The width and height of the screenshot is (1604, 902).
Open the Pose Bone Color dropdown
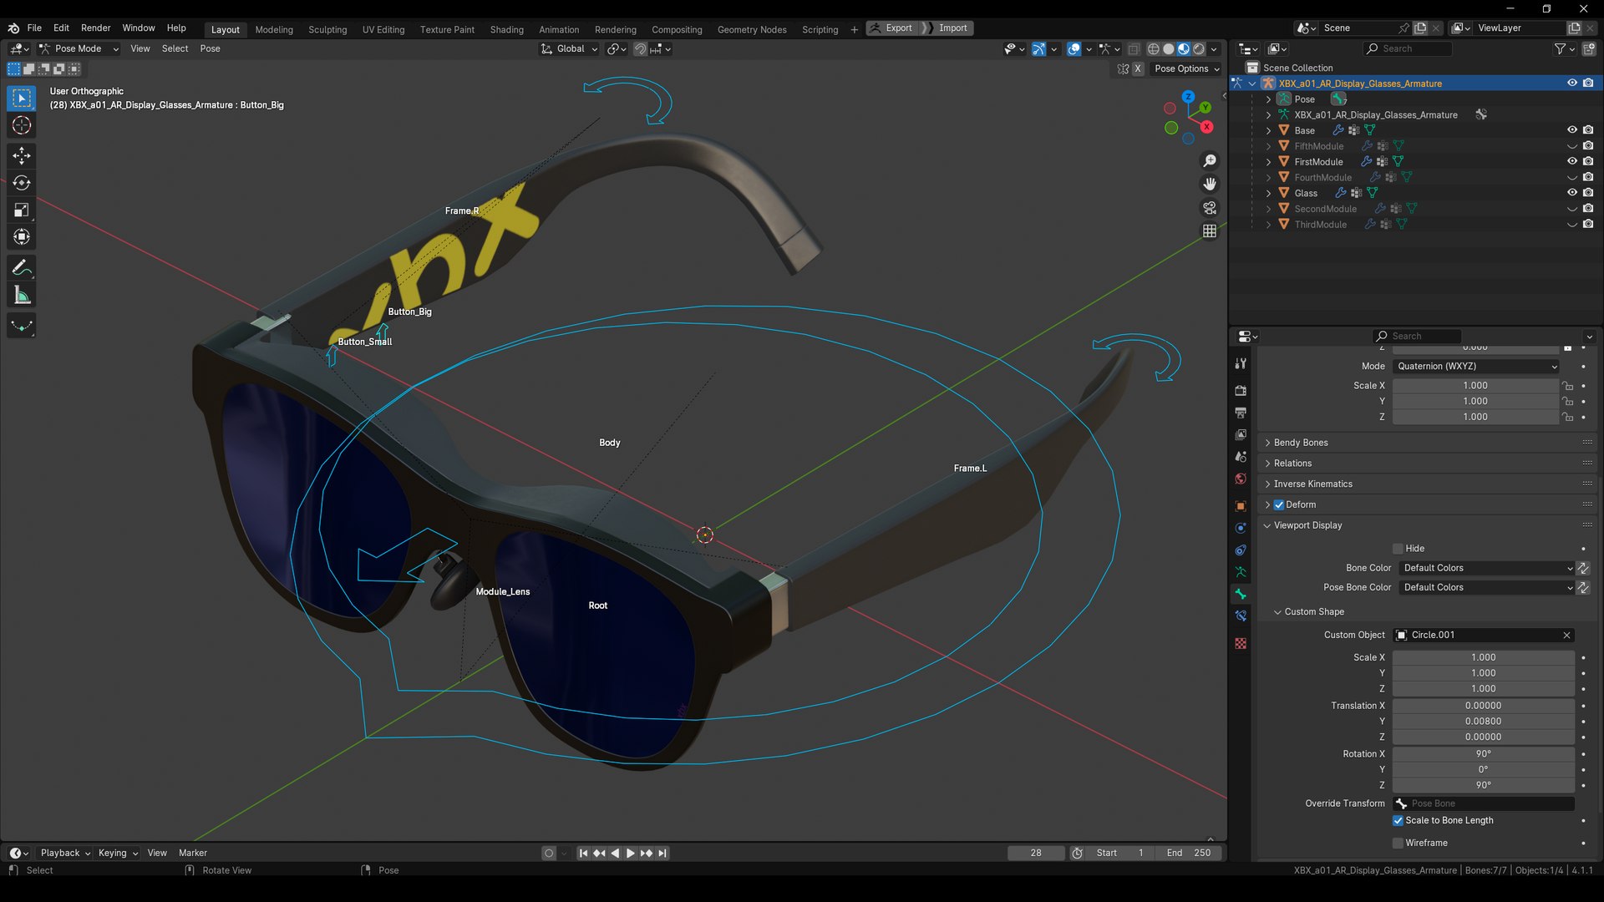coord(1486,588)
